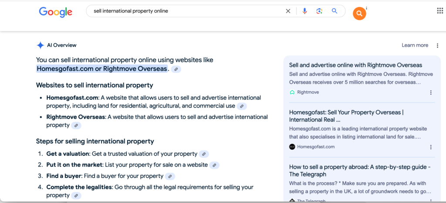The width and height of the screenshot is (446, 203).
Task: Open Homesgofast: Sell Your Property Overseas result
Action: coord(346,116)
